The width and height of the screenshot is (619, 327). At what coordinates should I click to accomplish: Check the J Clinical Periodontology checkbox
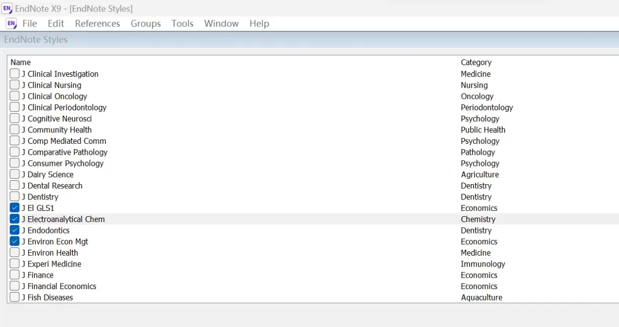coord(15,107)
